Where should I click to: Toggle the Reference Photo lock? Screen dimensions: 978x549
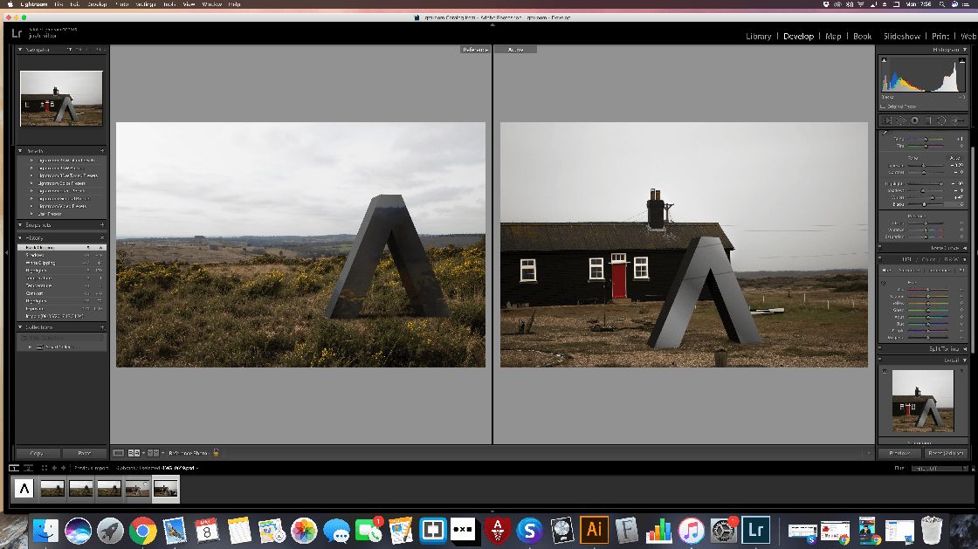216,453
